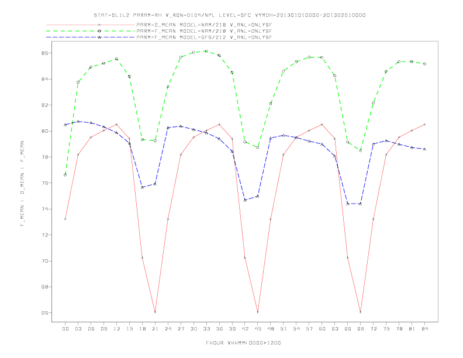The width and height of the screenshot is (463, 358).
Task: Click the green circle marker at hour 84
Action: [x=425, y=64]
